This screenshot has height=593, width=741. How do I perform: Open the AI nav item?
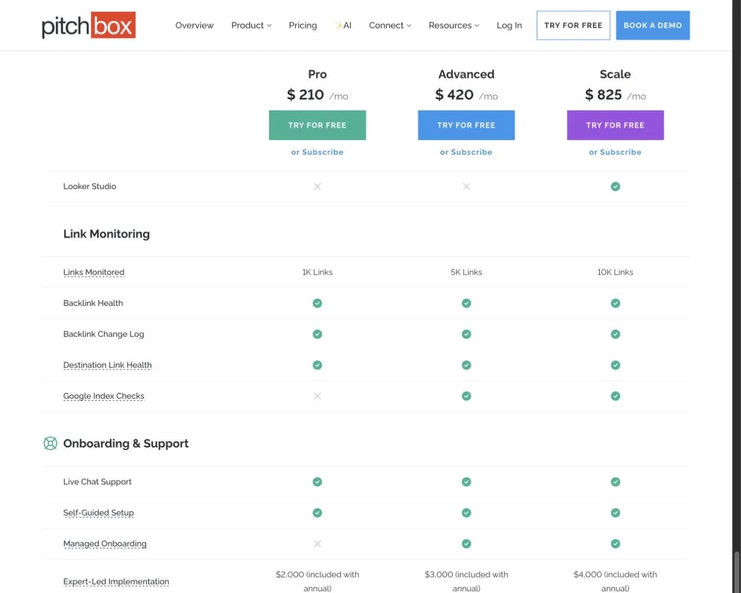[343, 25]
